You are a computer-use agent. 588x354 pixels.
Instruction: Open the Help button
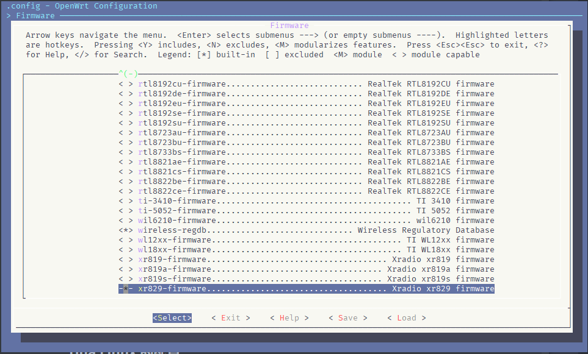point(289,317)
